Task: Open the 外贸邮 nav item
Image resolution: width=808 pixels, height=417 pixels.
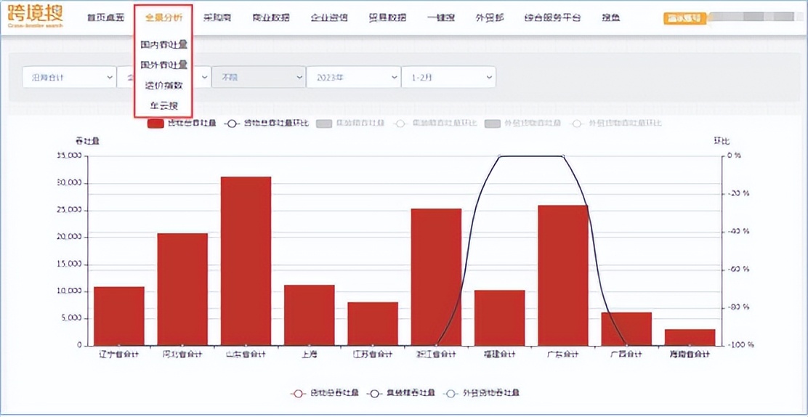Action: click(490, 18)
